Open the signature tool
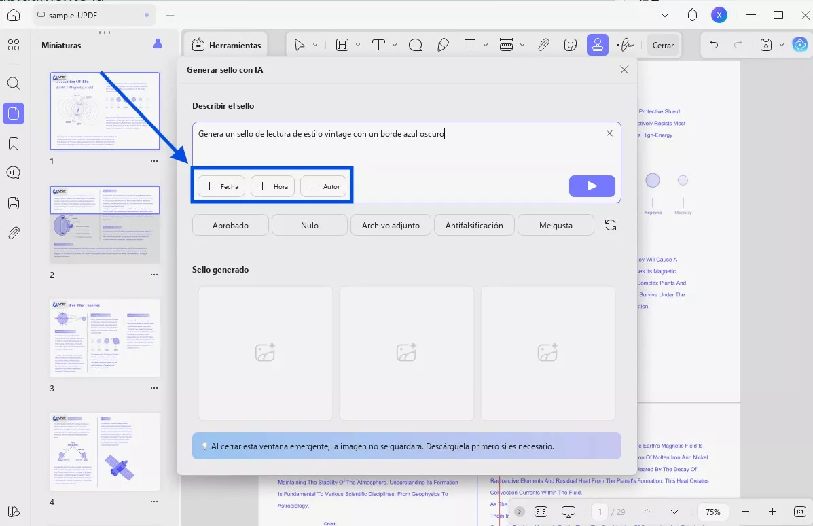The height and width of the screenshot is (526, 813). pyautogui.click(x=625, y=45)
